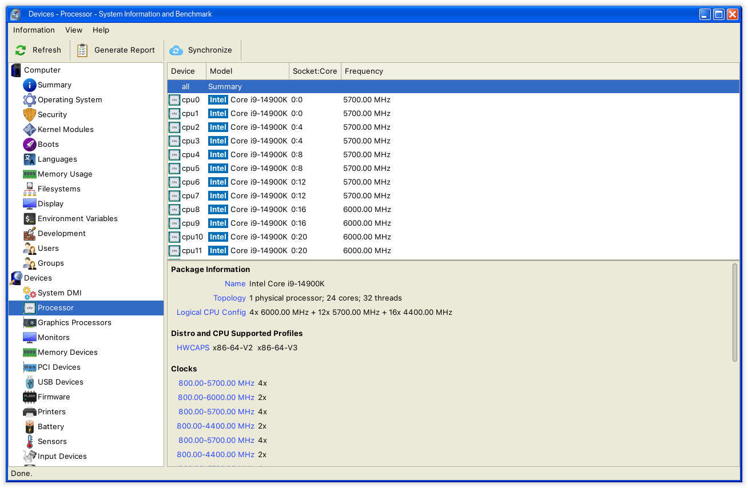Select the Processor tree item
This screenshot has height=488, width=748.
point(86,308)
